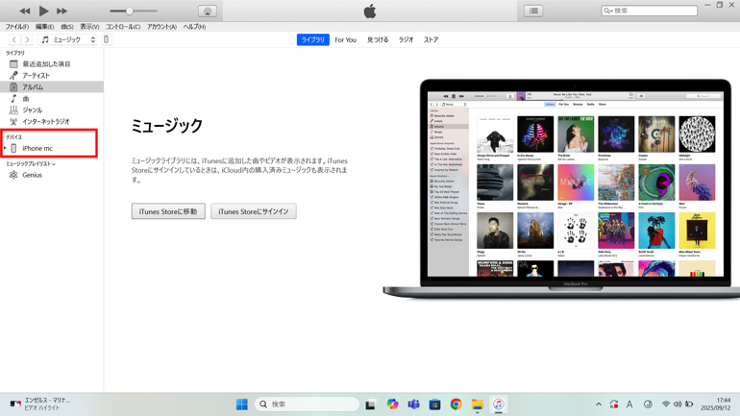The height and width of the screenshot is (416, 740).
Task: Open the ミュージック media type dropdown
Action: (68, 40)
